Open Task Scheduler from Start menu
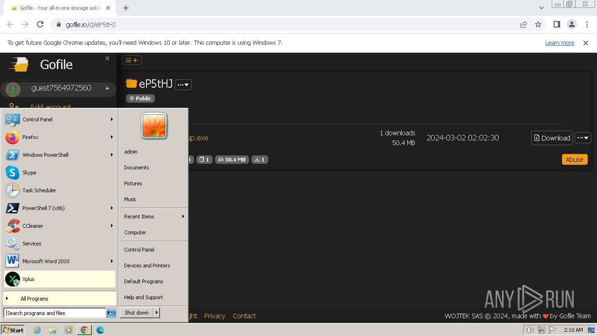Image resolution: width=597 pixels, height=336 pixels. click(59, 190)
